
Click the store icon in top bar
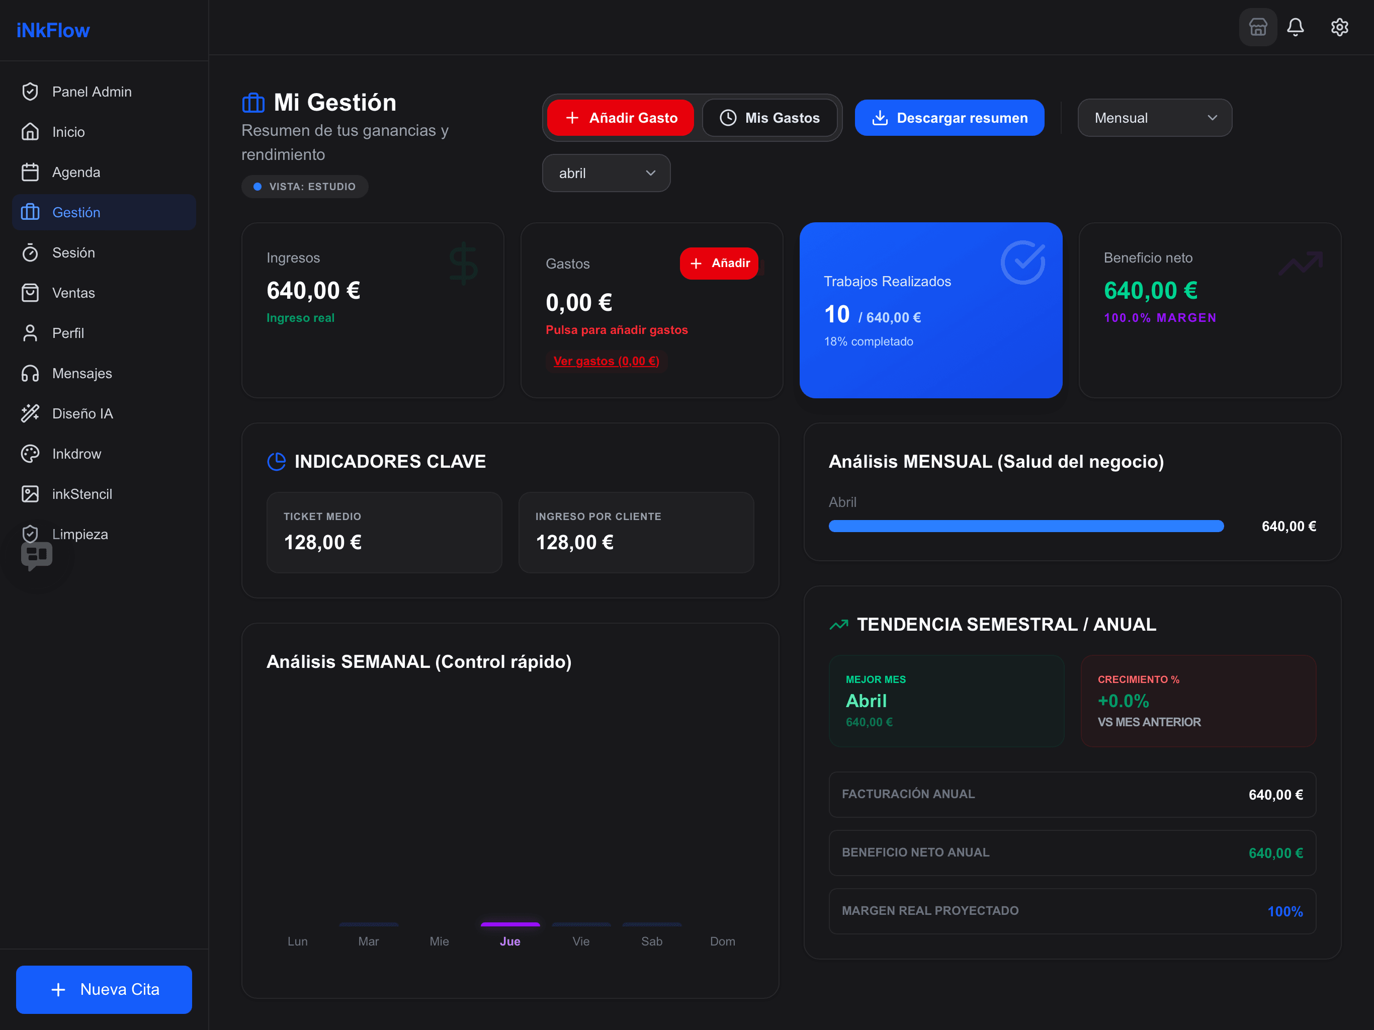tap(1258, 27)
